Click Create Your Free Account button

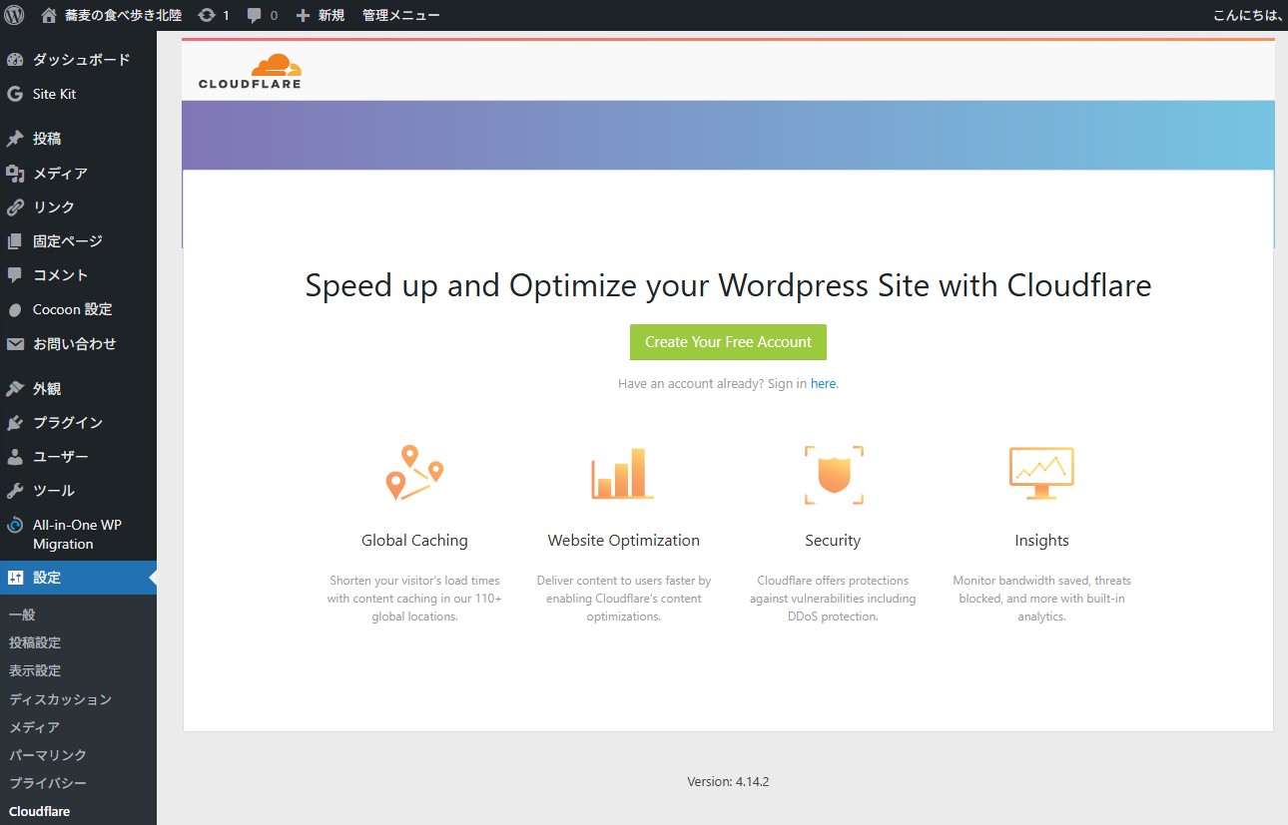(728, 342)
